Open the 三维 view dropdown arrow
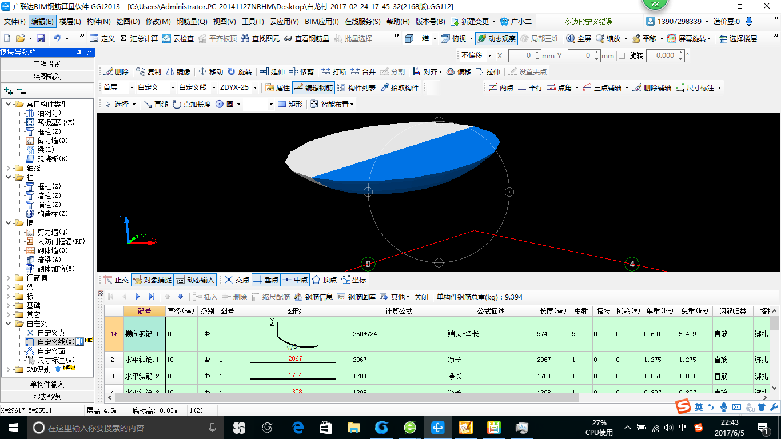This screenshot has width=781, height=439. coord(435,38)
